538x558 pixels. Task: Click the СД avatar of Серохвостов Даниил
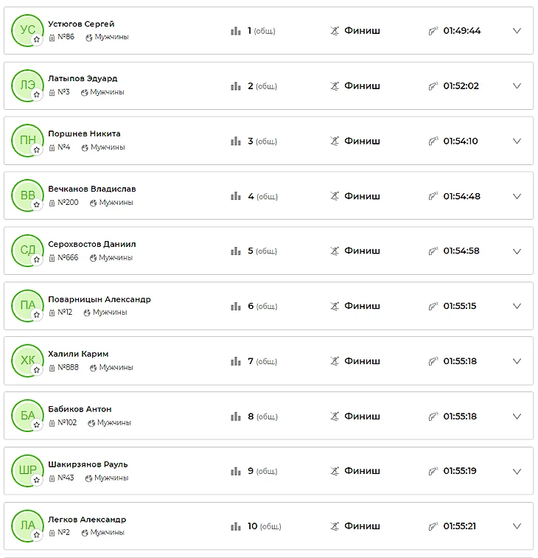pos(27,250)
